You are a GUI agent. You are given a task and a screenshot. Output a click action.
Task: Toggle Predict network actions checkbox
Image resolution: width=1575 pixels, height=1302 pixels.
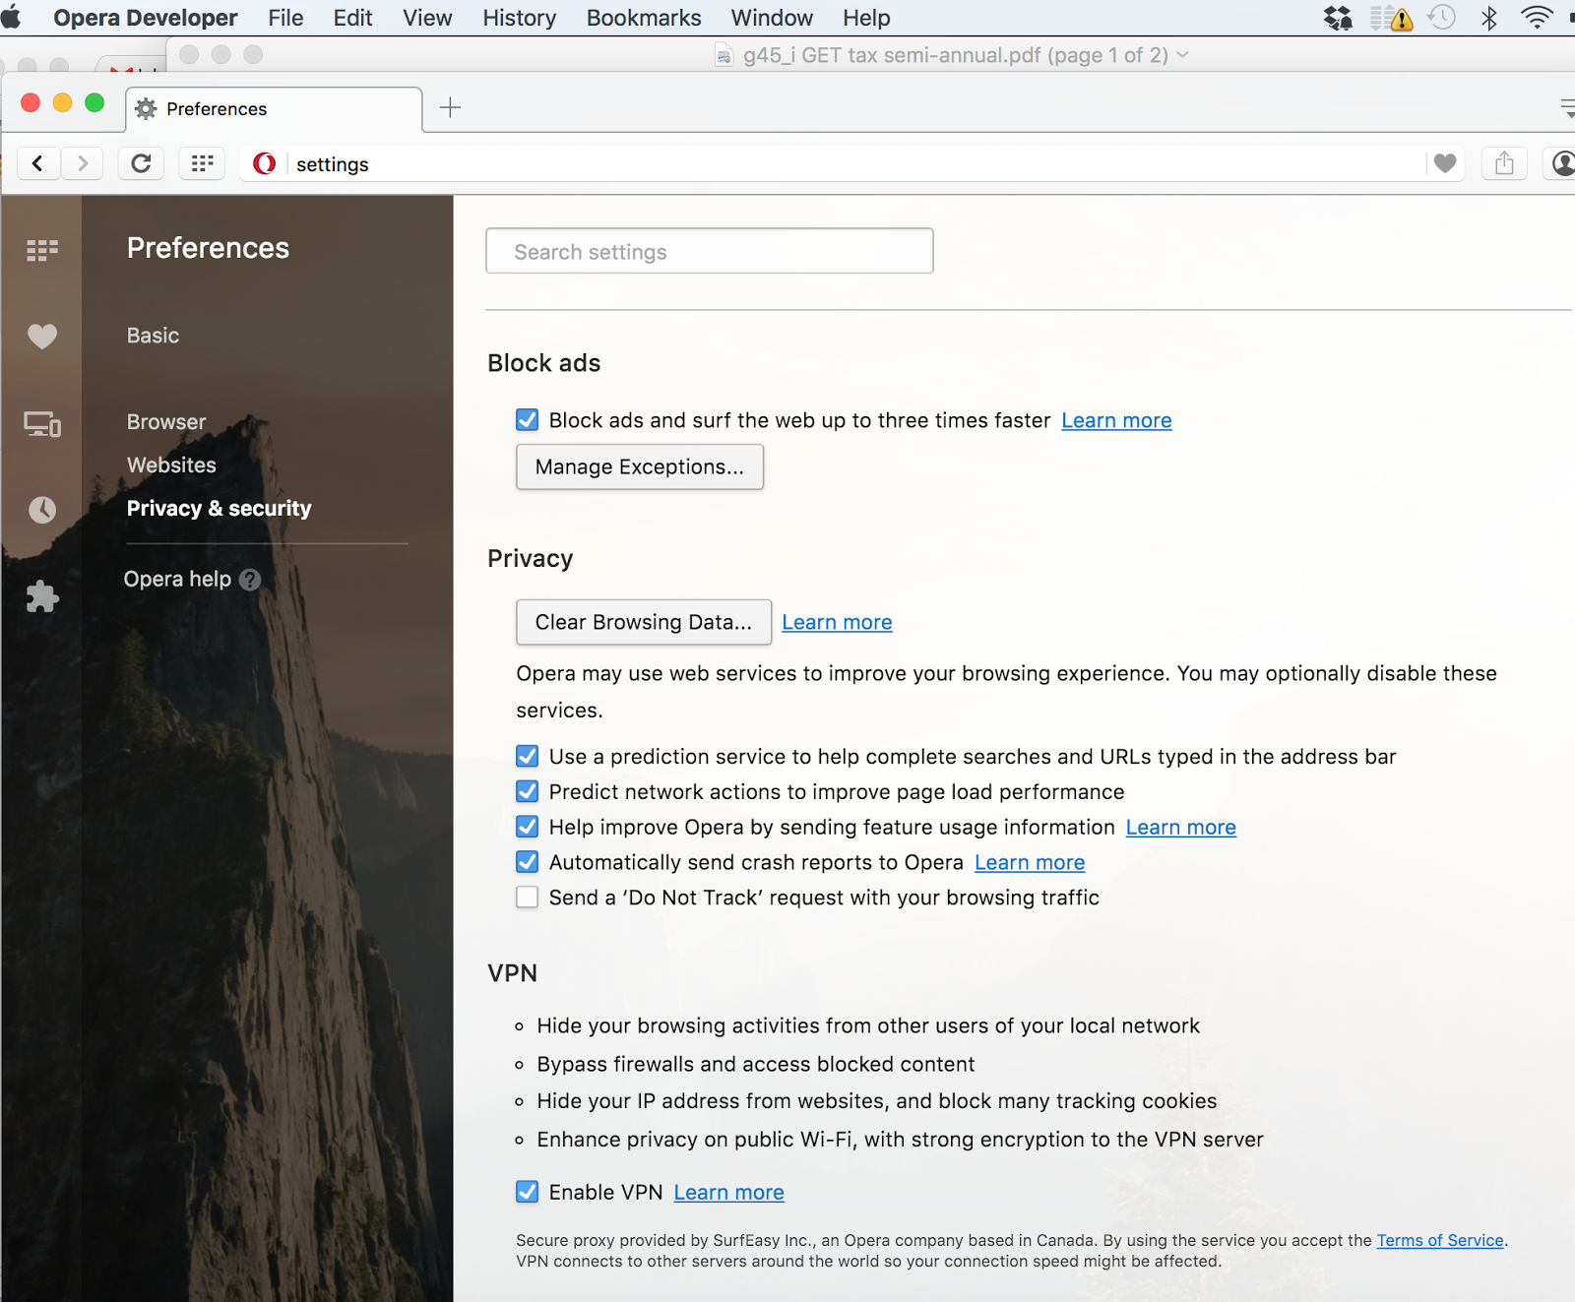(528, 791)
